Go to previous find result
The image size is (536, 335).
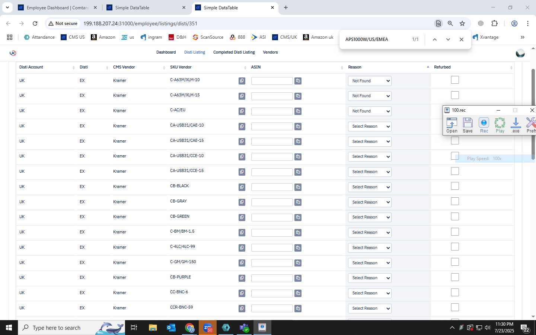tap(434, 39)
